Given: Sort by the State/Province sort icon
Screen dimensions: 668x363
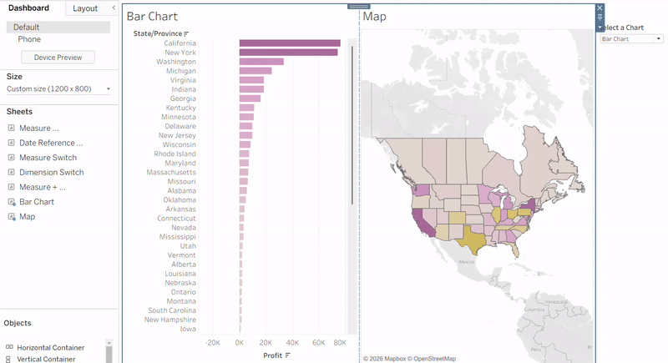Looking at the screenshot, I should click(186, 33).
